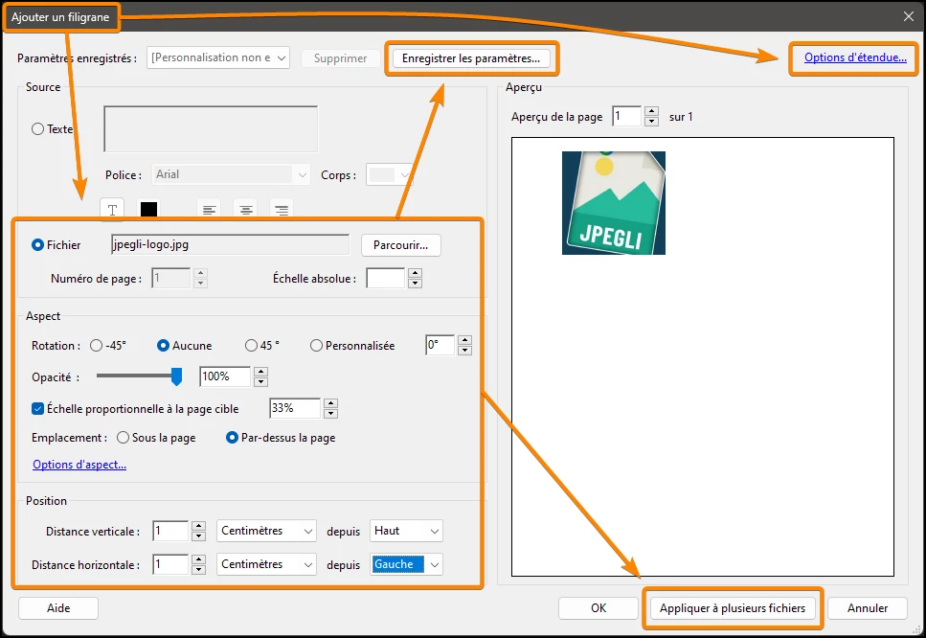Click the Distance horizontale value field

coord(170,564)
